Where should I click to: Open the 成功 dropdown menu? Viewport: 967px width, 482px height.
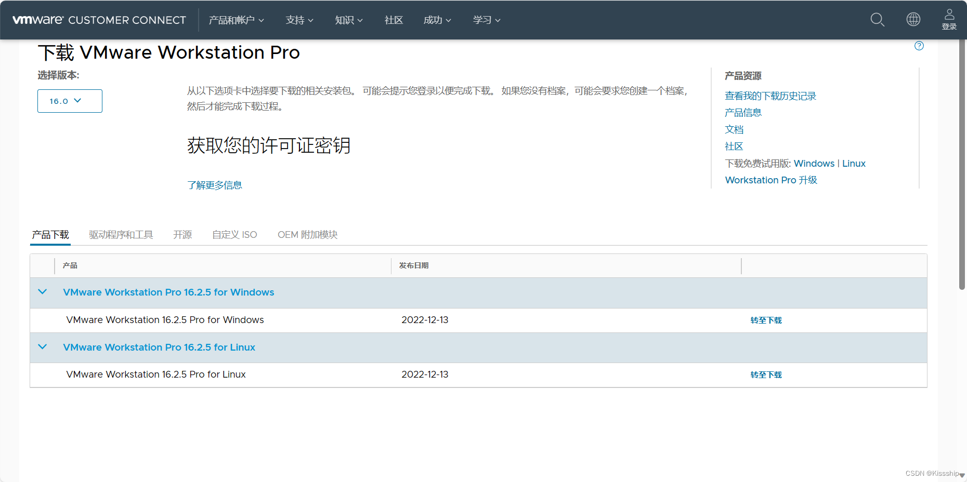click(437, 20)
